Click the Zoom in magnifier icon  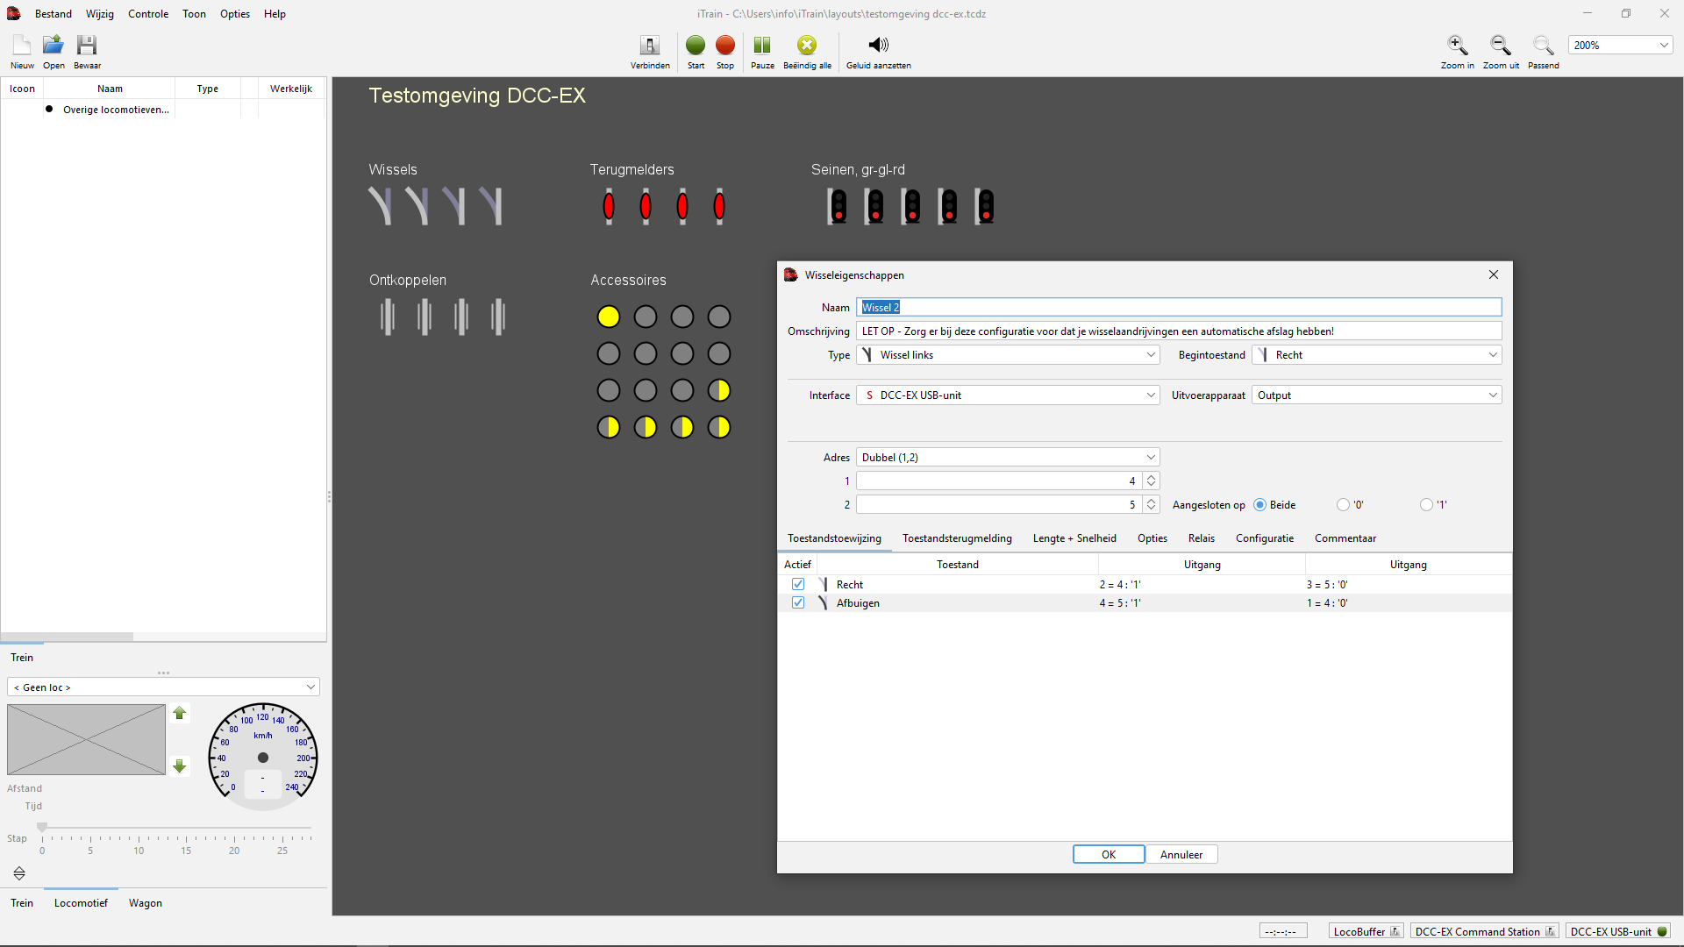pyautogui.click(x=1457, y=46)
